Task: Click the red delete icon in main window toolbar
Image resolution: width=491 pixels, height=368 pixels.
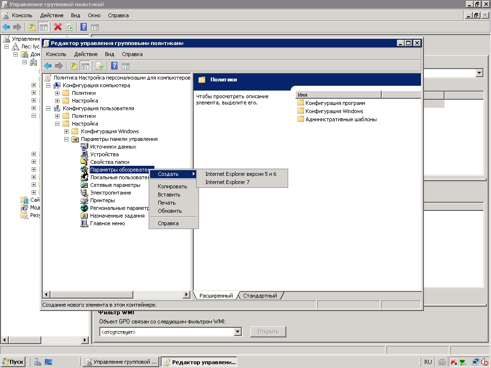Action: tap(58, 27)
